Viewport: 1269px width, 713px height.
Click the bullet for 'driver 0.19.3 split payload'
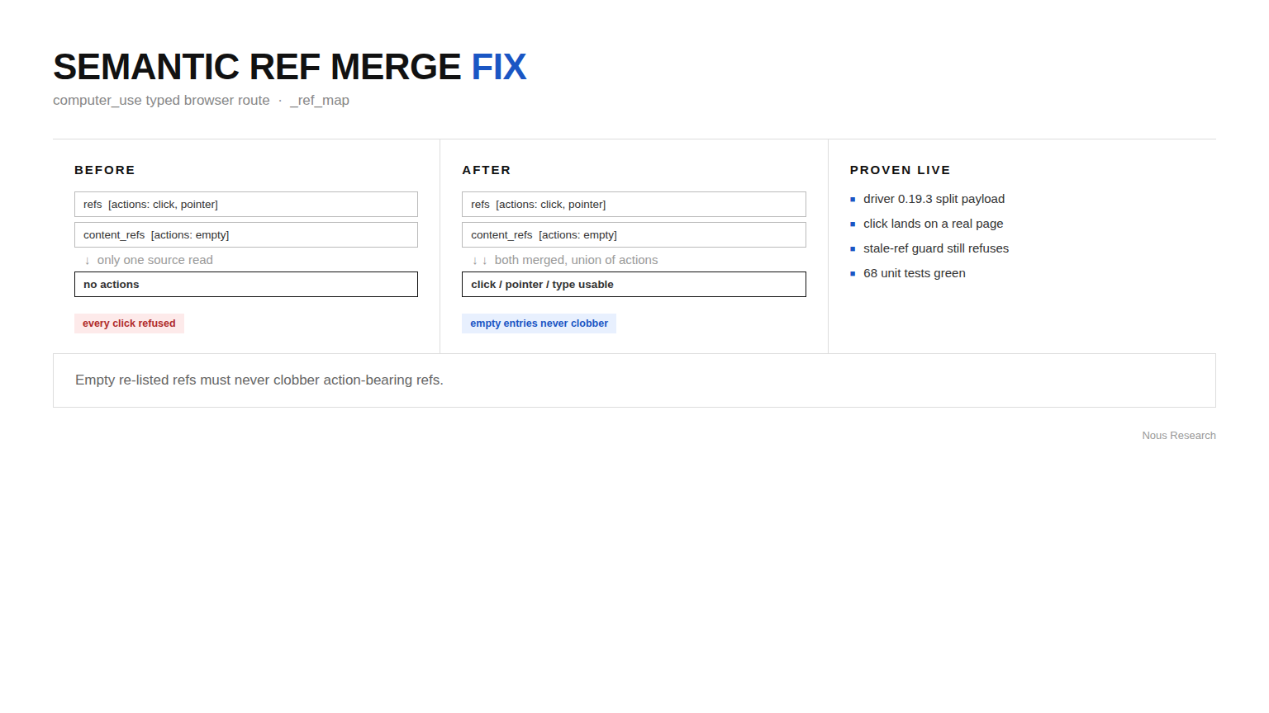(x=853, y=200)
